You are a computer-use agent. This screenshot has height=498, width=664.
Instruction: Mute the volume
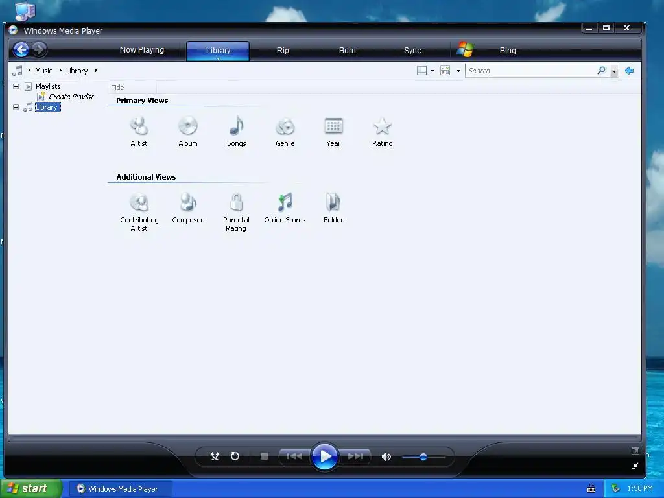pos(386,456)
